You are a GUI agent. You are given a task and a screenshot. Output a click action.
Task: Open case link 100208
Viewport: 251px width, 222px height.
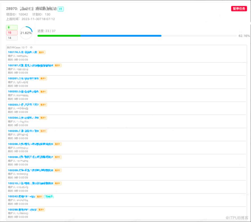tap(30, 157)
